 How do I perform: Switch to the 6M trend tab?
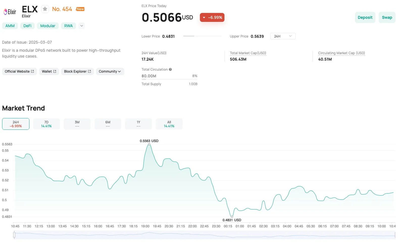click(x=108, y=124)
